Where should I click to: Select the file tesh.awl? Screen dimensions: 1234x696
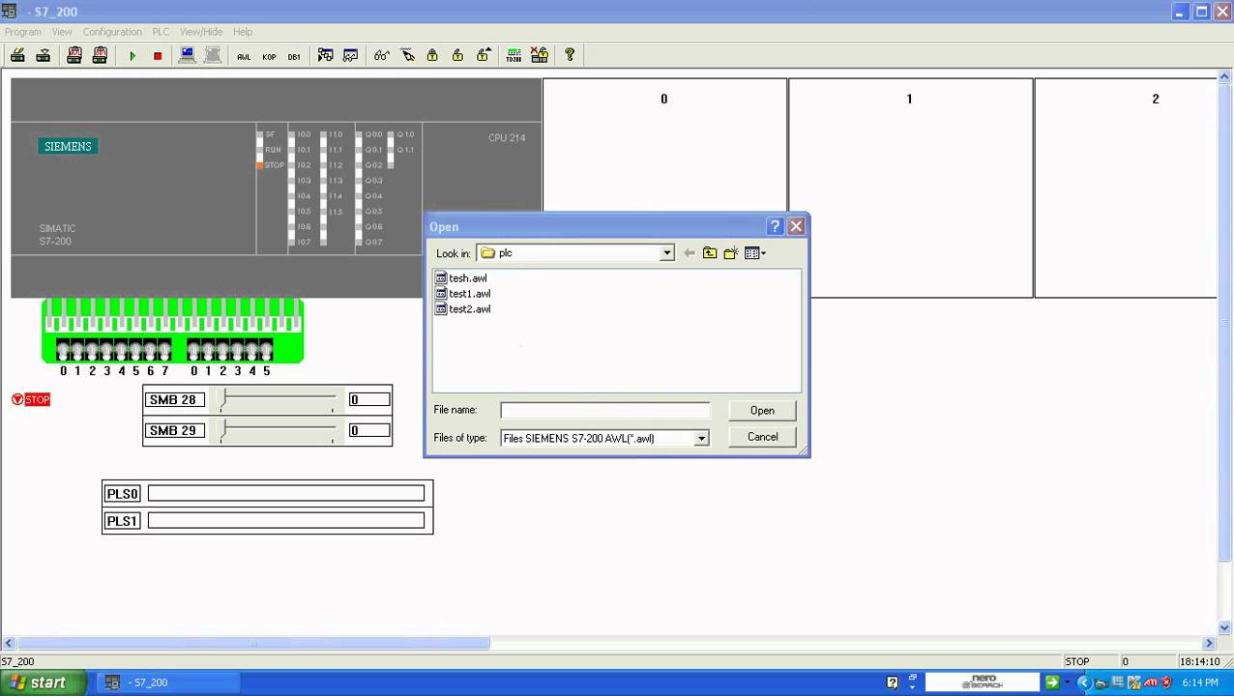pyautogui.click(x=461, y=278)
